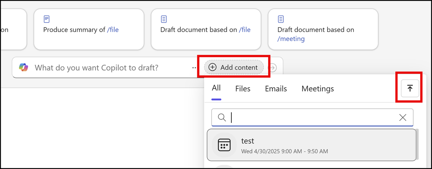Click the document icon on the summary card
The image size is (432, 169).
click(47, 19)
